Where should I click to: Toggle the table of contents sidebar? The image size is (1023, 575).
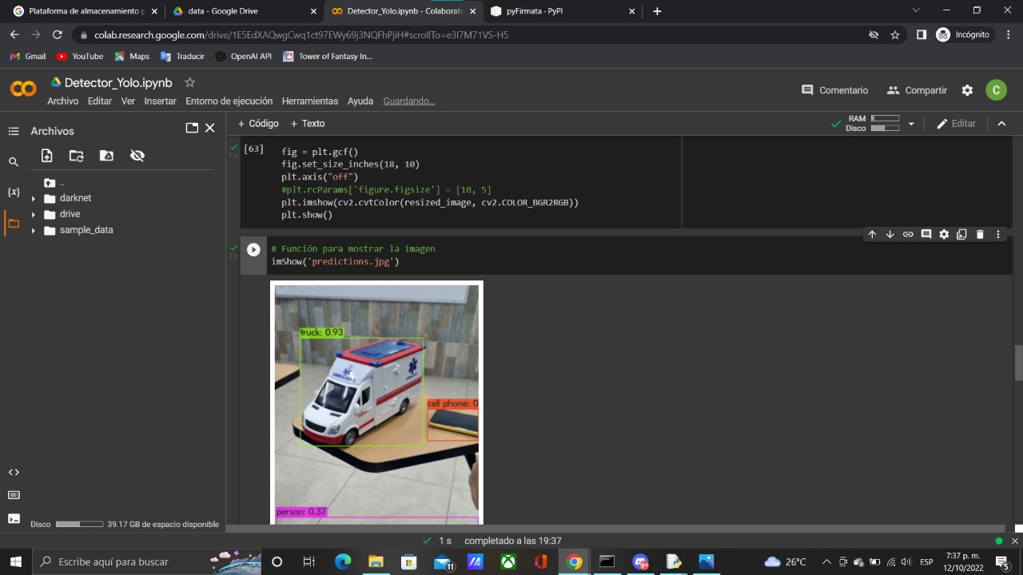13,131
